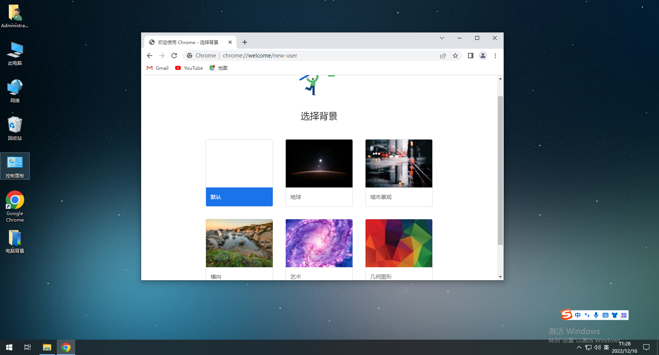Open the user profile avatar
This screenshot has height=355, width=659.
483,56
